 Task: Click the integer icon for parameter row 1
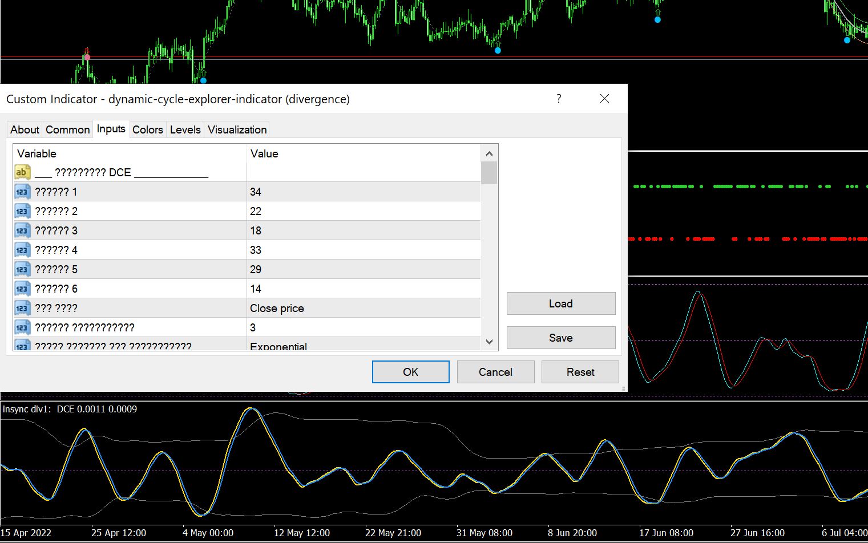tap(22, 192)
